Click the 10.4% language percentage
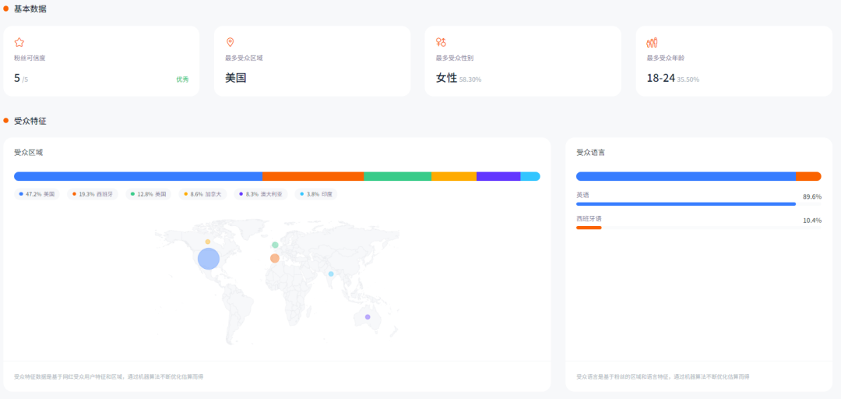Viewport: 841px width, 399px height. (812, 221)
